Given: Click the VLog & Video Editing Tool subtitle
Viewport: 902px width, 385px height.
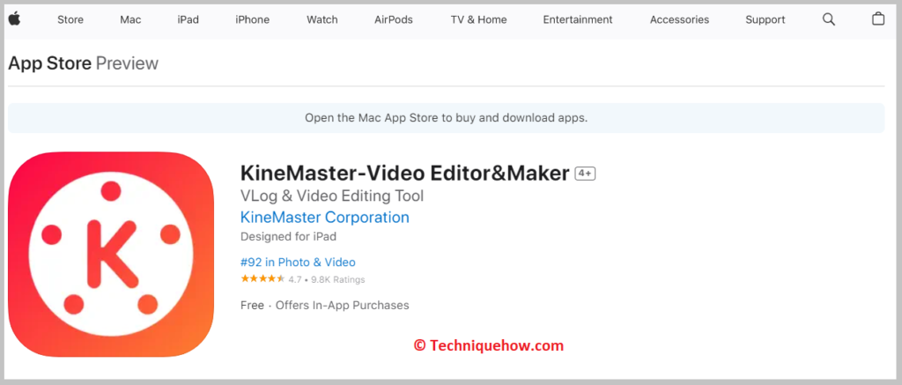Looking at the screenshot, I should [x=332, y=196].
